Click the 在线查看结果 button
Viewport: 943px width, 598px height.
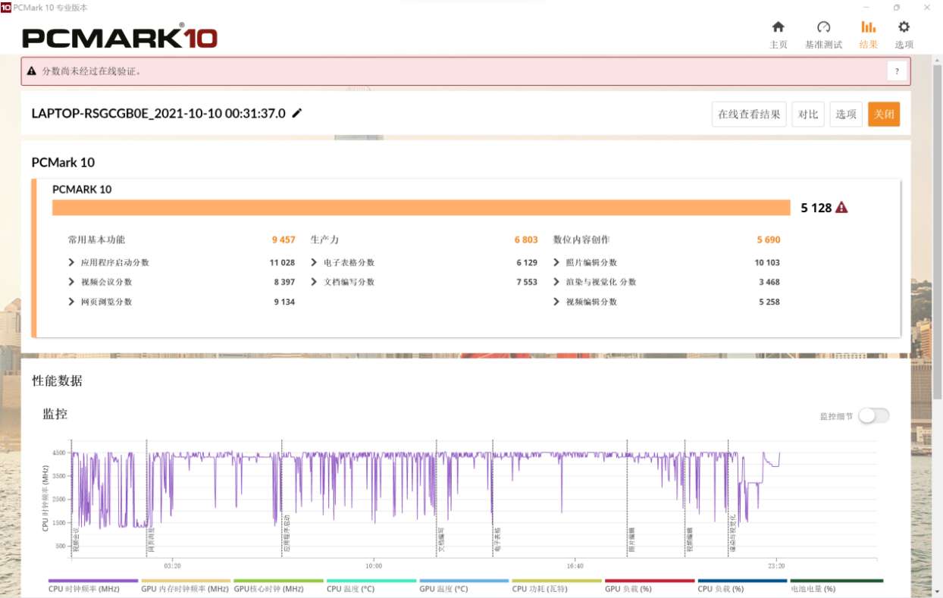click(x=748, y=114)
